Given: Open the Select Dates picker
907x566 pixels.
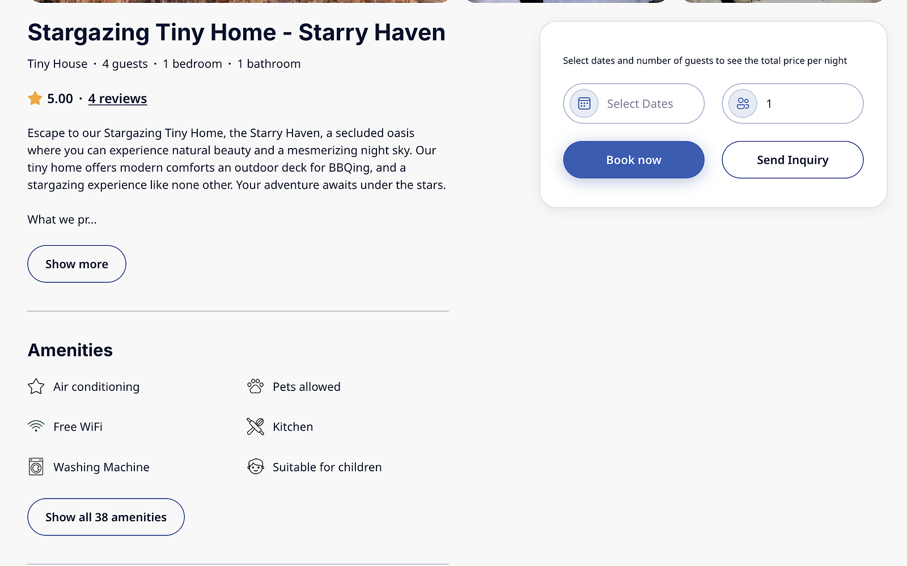Looking at the screenshot, I should (x=639, y=104).
